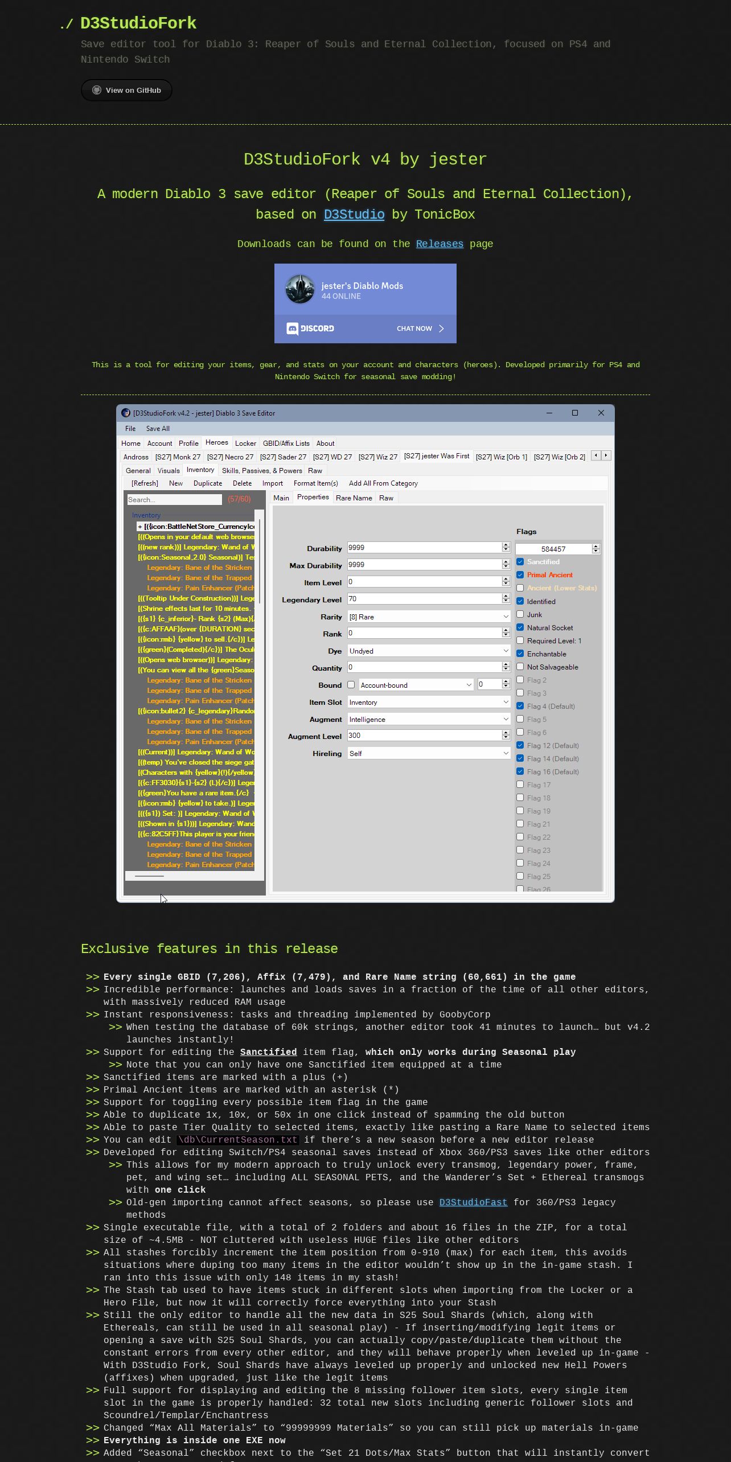Expand the Account-bound dropdown

(x=416, y=685)
